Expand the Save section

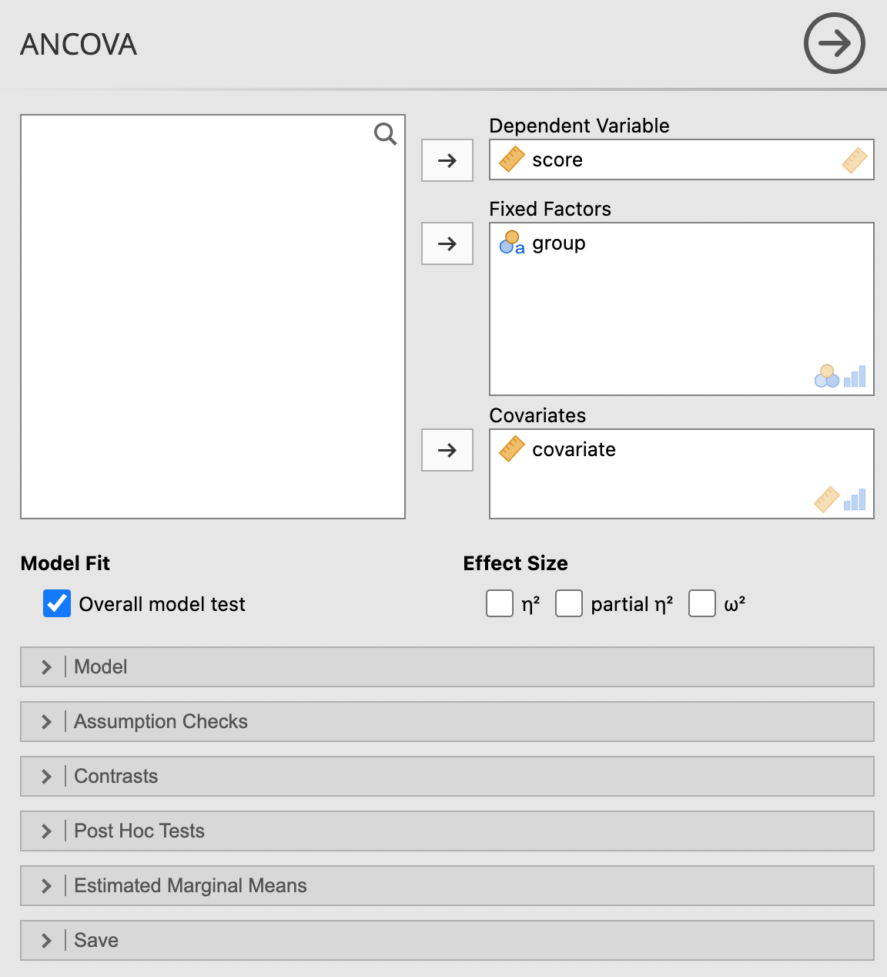pyautogui.click(x=447, y=940)
